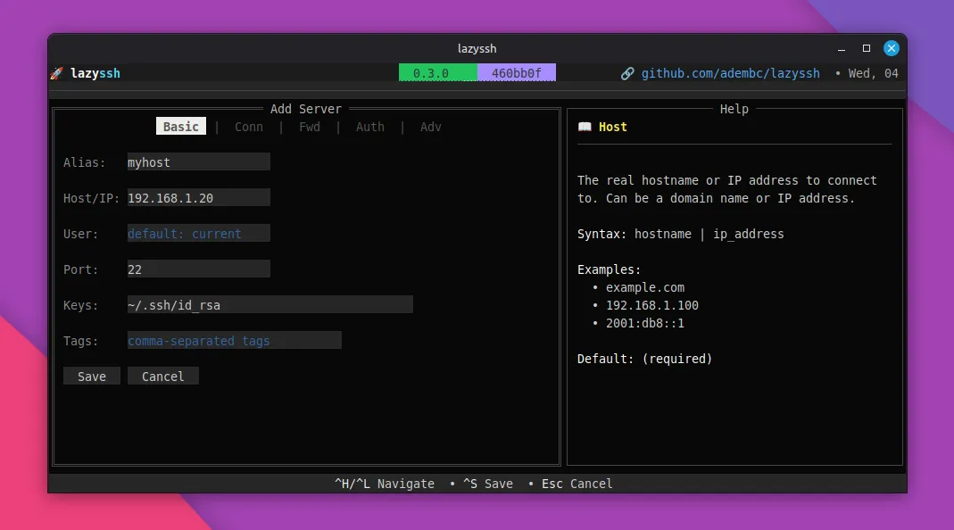Click the Cancel button
954x530 pixels.
(x=163, y=376)
